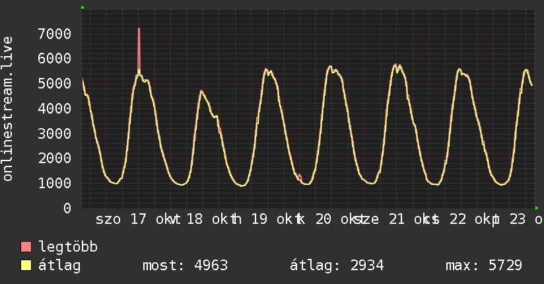Click the 1000 y-axis label

(55, 184)
